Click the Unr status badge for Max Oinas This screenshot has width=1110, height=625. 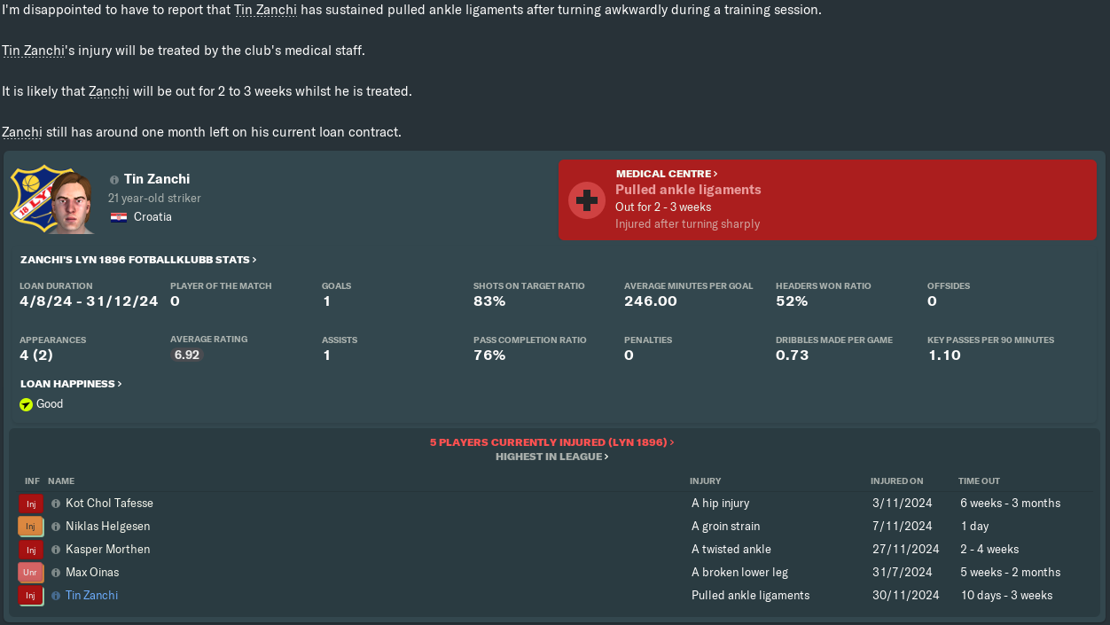pos(30,573)
